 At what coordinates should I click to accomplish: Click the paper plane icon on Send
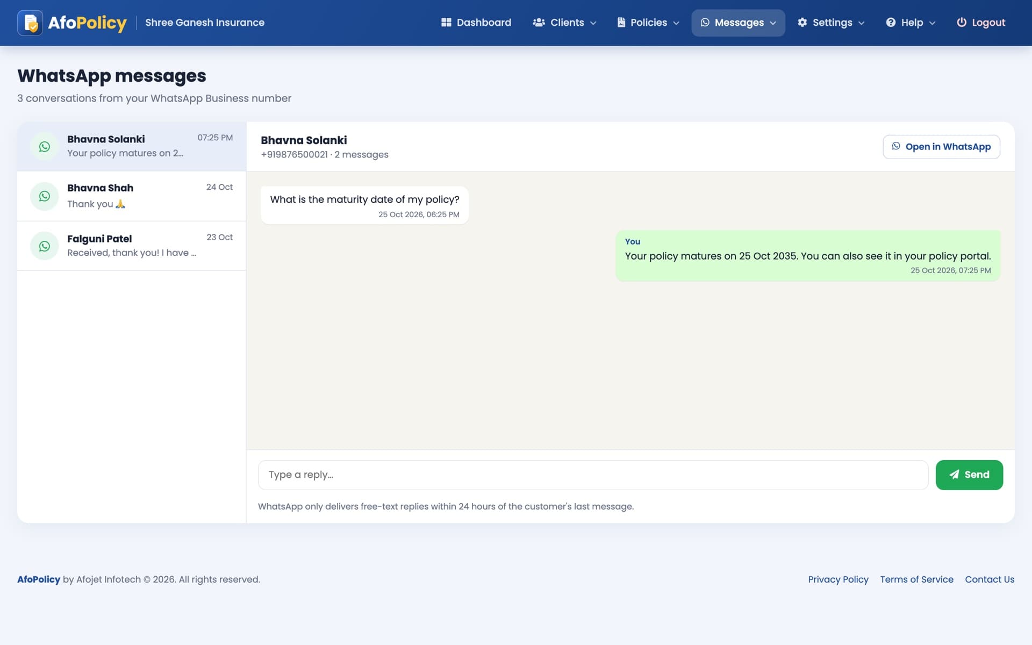pos(954,475)
